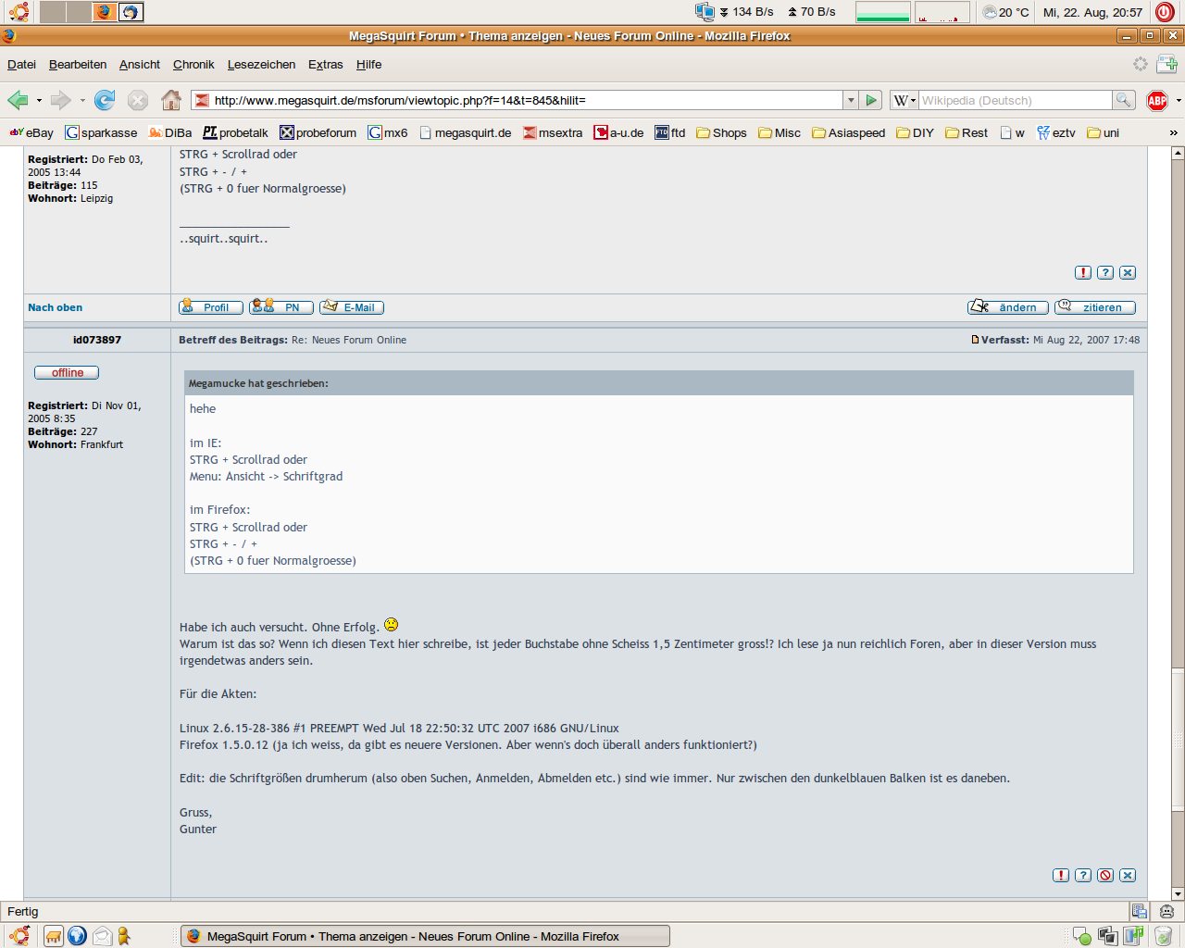Click the Firefox reload page icon

(x=105, y=100)
